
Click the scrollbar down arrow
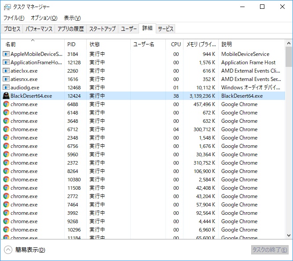pos(289,235)
